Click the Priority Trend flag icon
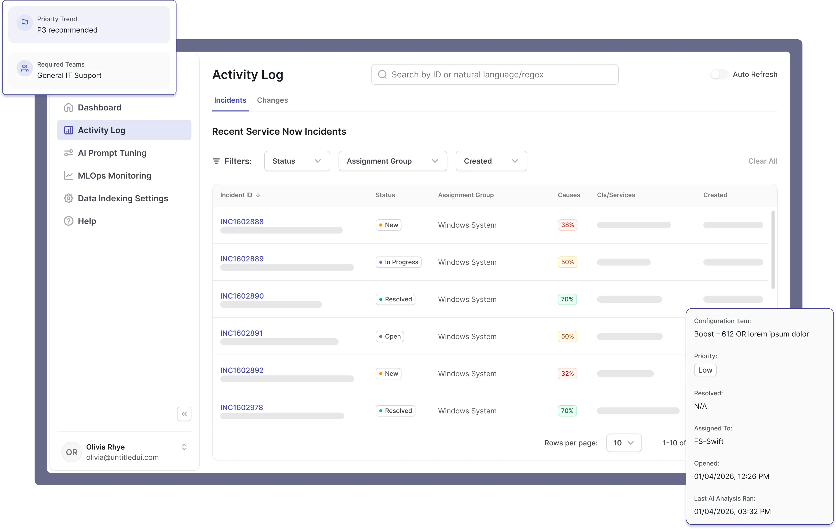This screenshot has width=836, height=529. coord(25,23)
